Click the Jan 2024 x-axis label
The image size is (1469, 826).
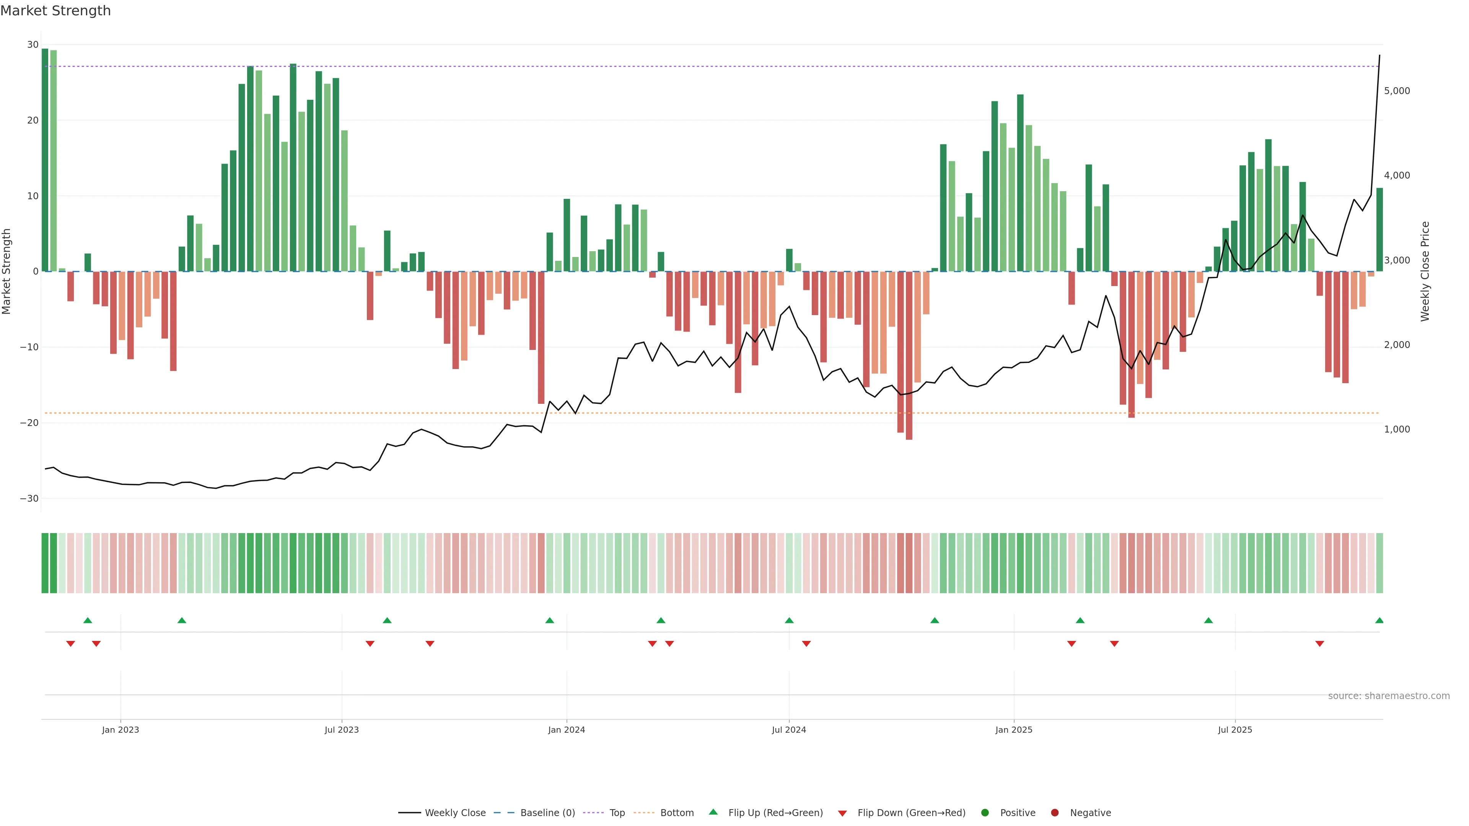tap(566, 730)
